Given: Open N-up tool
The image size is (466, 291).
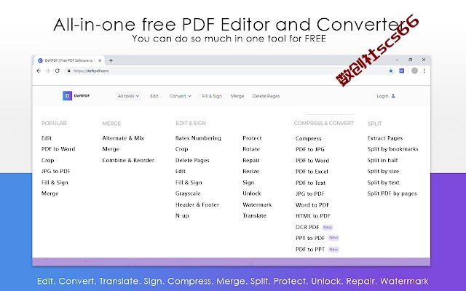Looking at the screenshot, I should pos(182,215).
